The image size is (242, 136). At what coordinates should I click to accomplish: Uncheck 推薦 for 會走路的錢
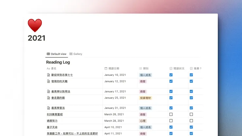[x=191, y=98]
